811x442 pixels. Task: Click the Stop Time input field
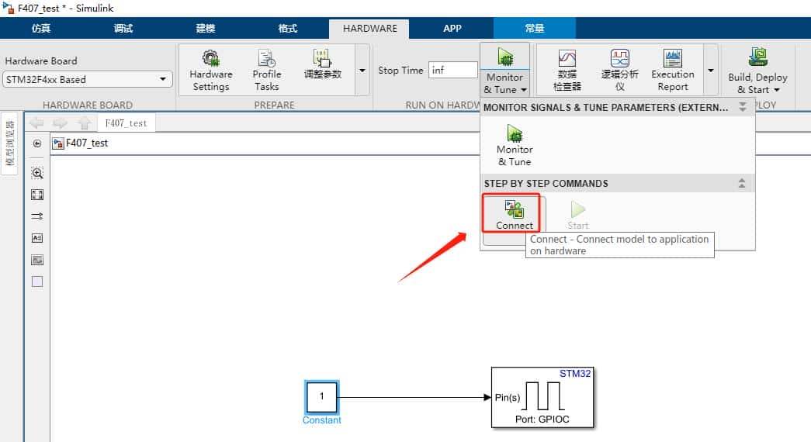pyautogui.click(x=453, y=71)
